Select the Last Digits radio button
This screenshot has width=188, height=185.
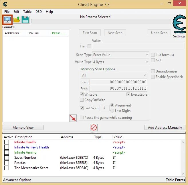click(112, 110)
